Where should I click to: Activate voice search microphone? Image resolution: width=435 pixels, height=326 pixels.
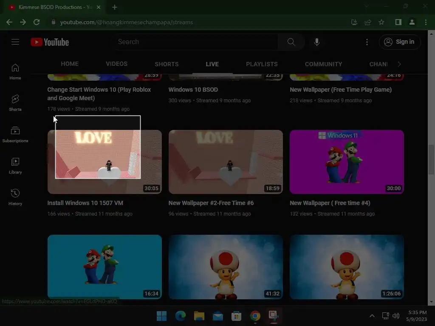(x=316, y=42)
